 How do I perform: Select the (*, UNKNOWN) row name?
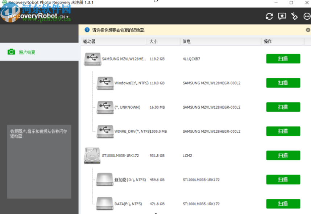click(127, 107)
